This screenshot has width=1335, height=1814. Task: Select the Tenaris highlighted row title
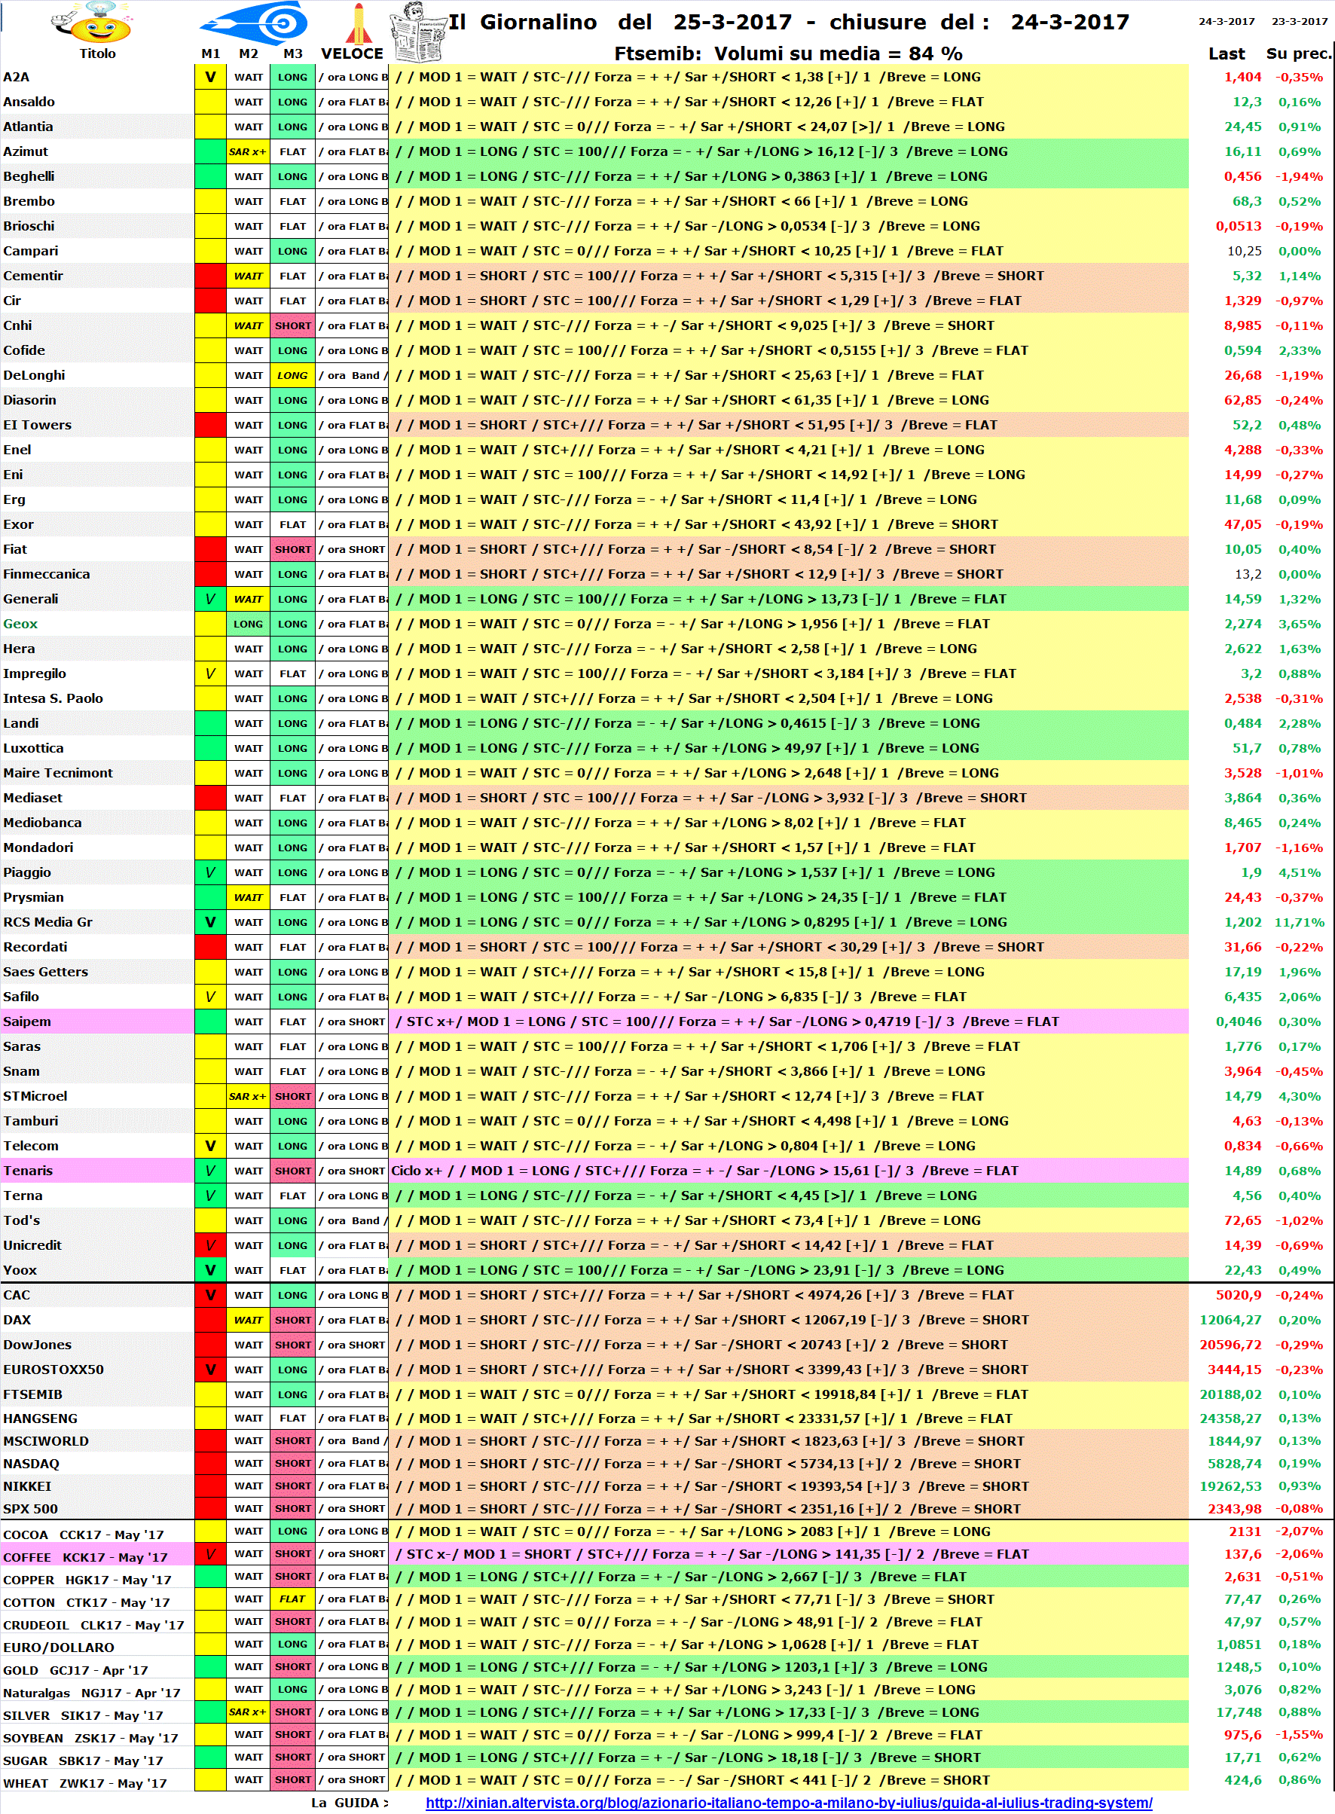[x=27, y=1170]
